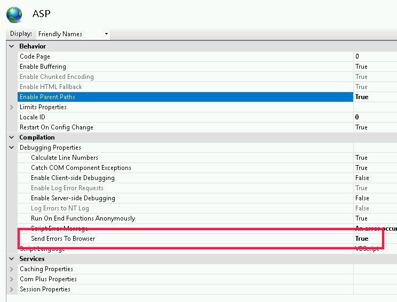This screenshot has height=302, width=397.
Task: Collapse the Compilation section
Action: [x=12, y=137]
